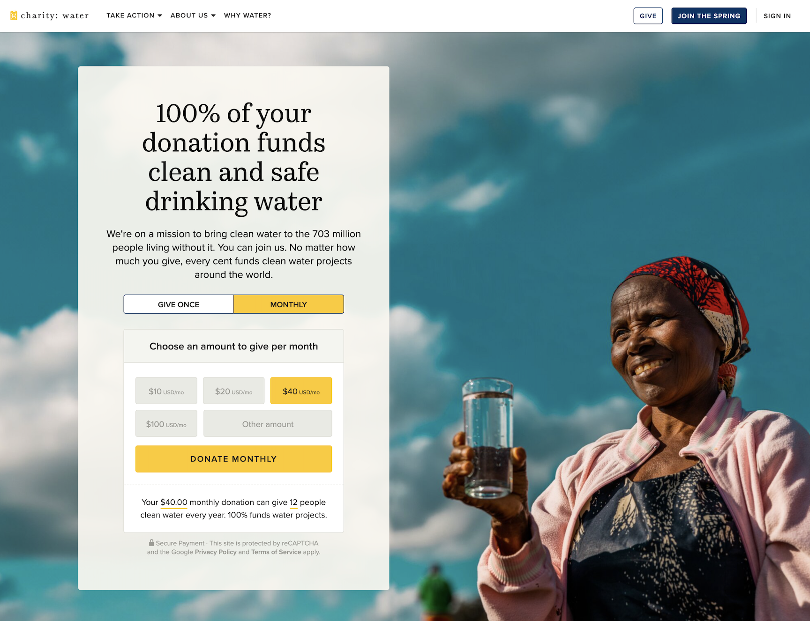Choose the $20 USD/mo amount
The width and height of the screenshot is (810, 621).
point(233,391)
